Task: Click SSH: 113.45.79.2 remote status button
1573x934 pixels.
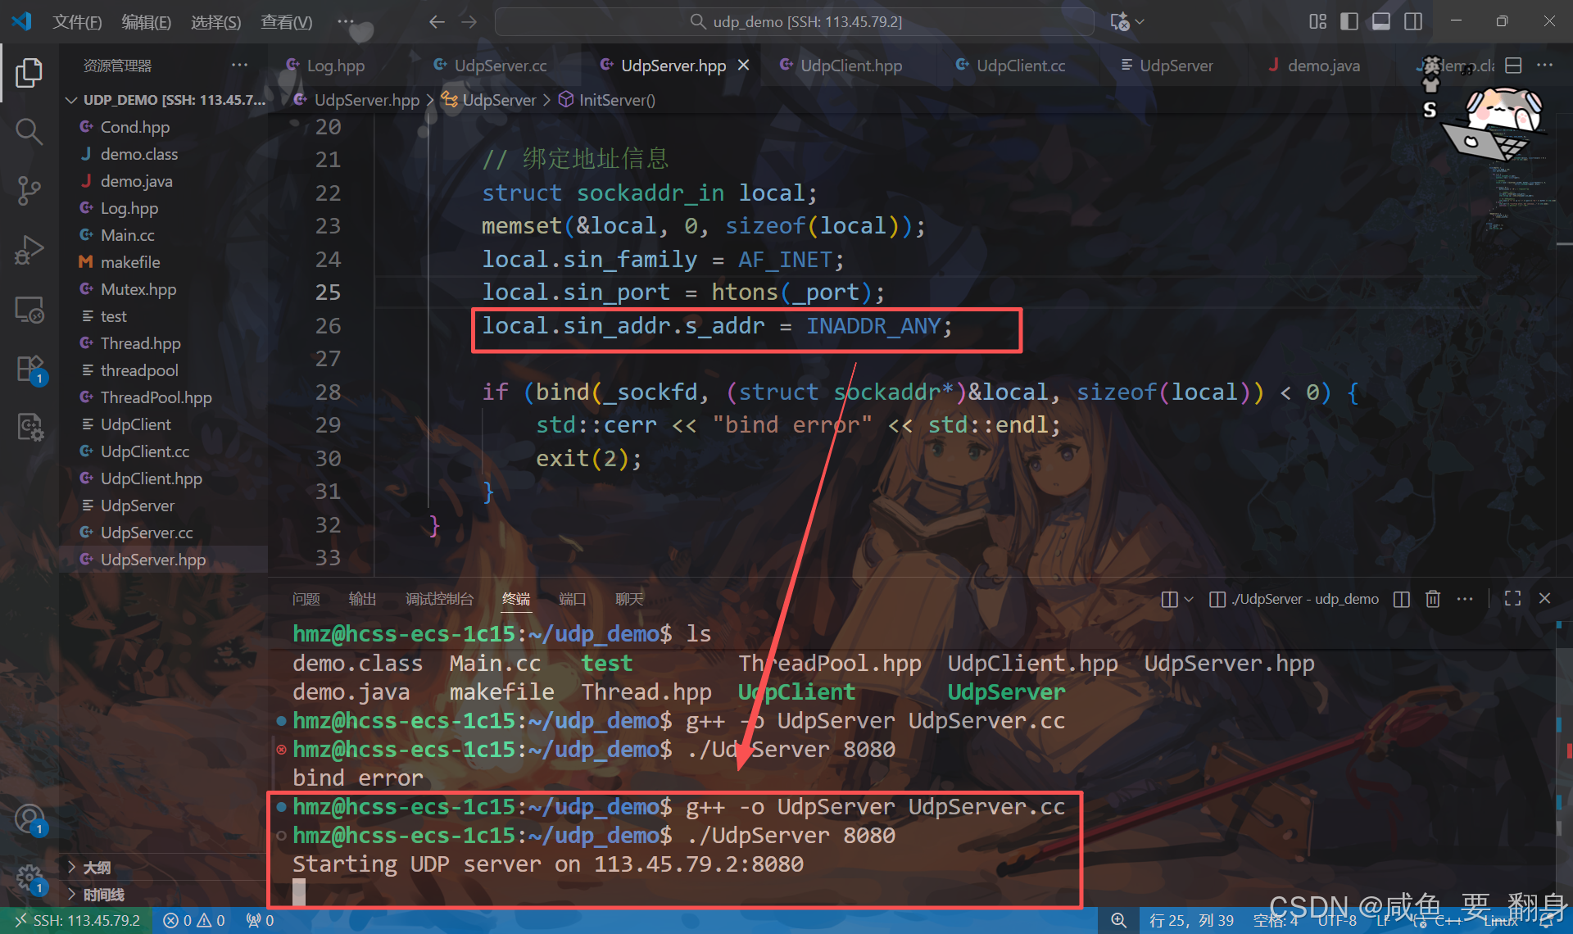Action: tap(78, 920)
